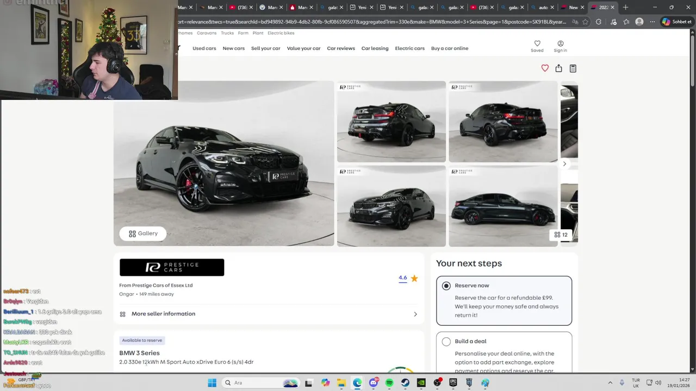Viewport: 696px width, 391px height.
Task: Switch to the New browser tab
Action: (x=572, y=7)
